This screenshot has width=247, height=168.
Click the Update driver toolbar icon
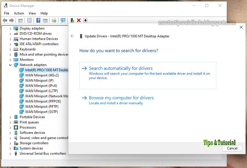point(54,20)
